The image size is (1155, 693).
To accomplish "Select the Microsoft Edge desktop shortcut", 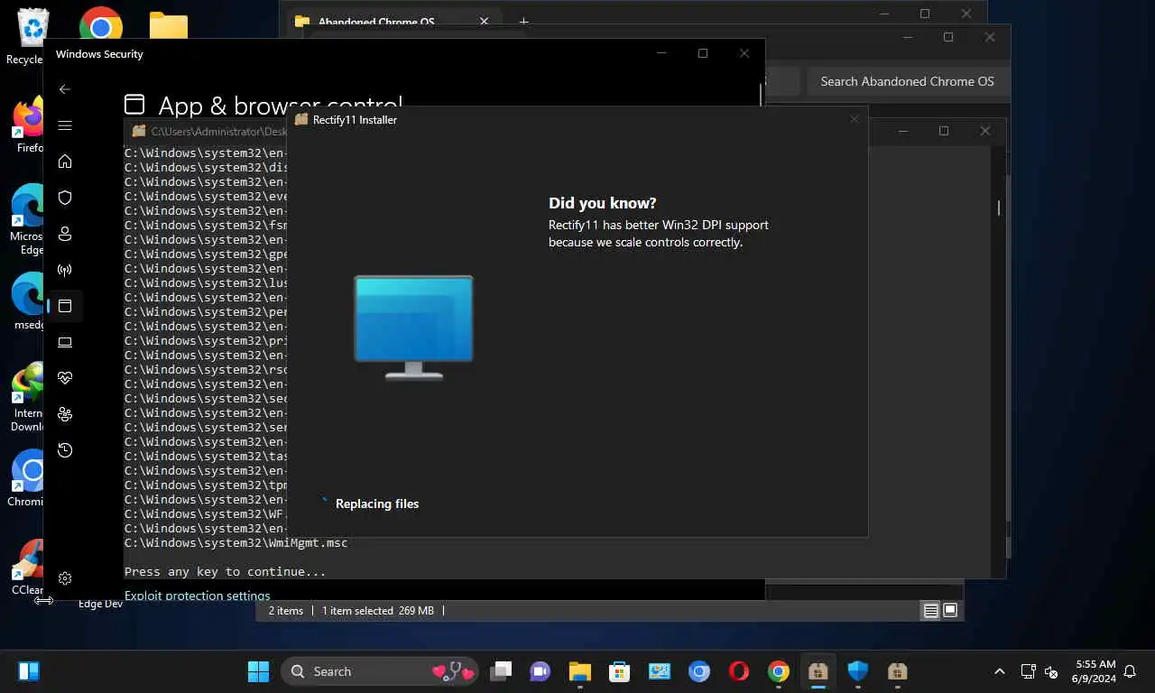I will [x=27, y=220].
